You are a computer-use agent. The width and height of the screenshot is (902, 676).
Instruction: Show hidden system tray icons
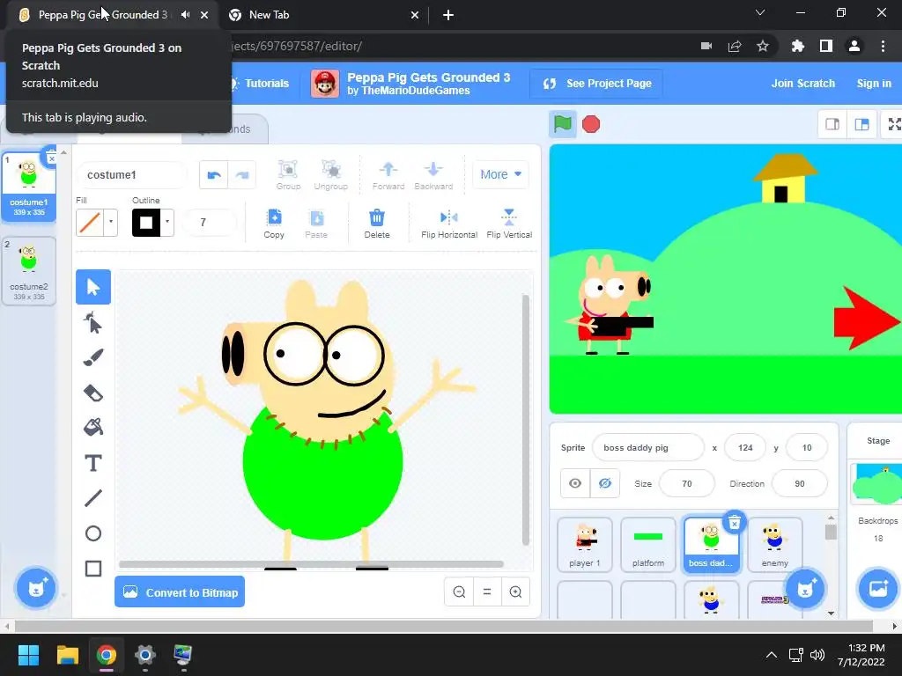coord(772,655)
